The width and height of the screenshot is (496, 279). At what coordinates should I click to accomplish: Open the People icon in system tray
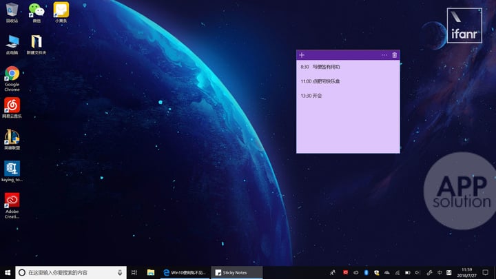[333, 272]
